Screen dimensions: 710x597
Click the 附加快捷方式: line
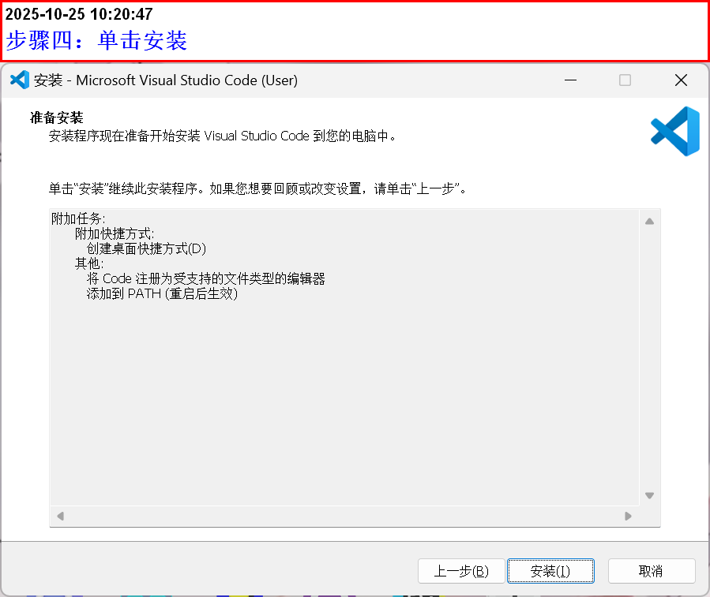click(x=115, y=233)
